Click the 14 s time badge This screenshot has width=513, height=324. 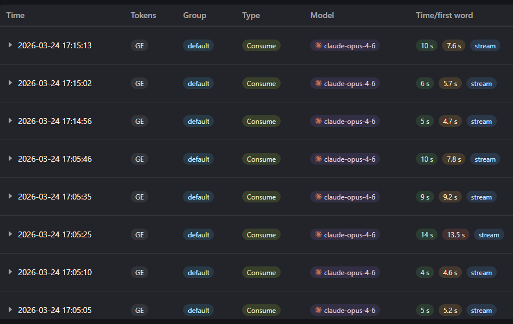[426, 234]
